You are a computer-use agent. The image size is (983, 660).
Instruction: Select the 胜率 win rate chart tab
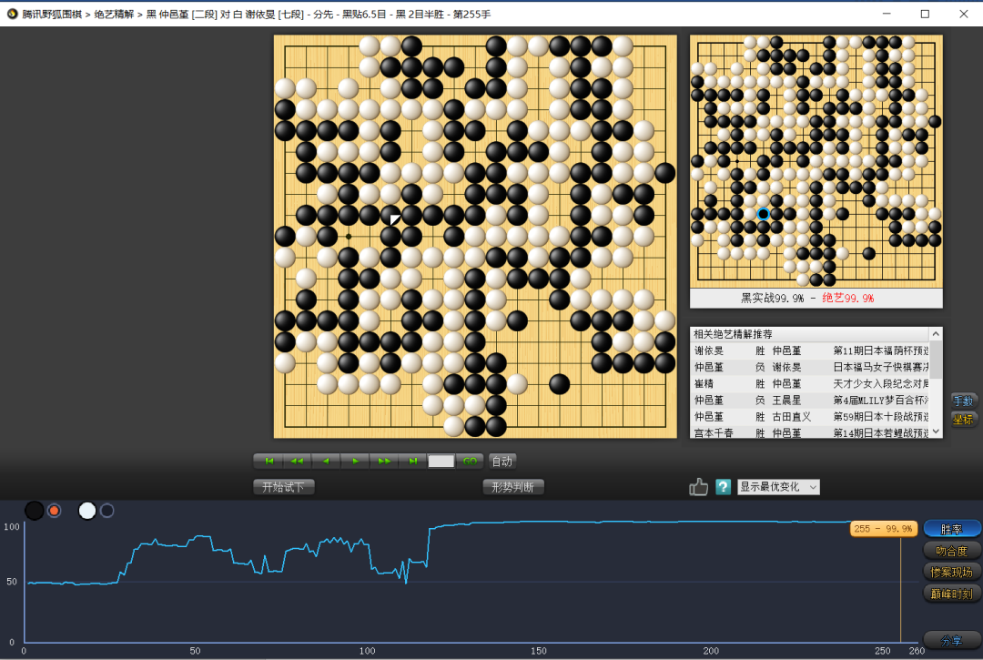(x=952, y=529)
